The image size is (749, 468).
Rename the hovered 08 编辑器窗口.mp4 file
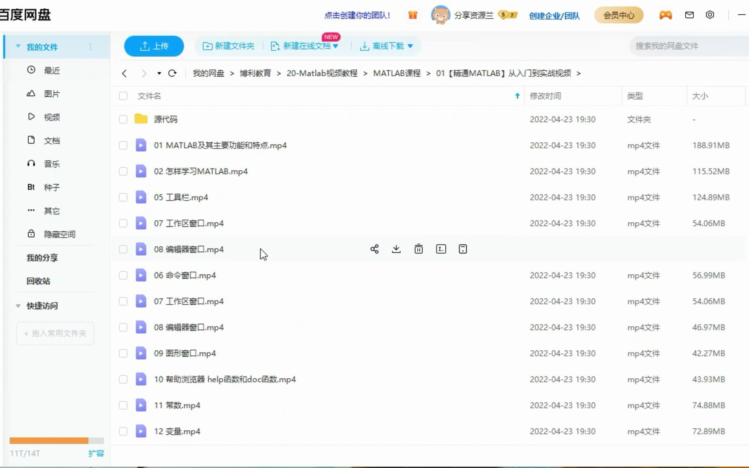(441, 249)
